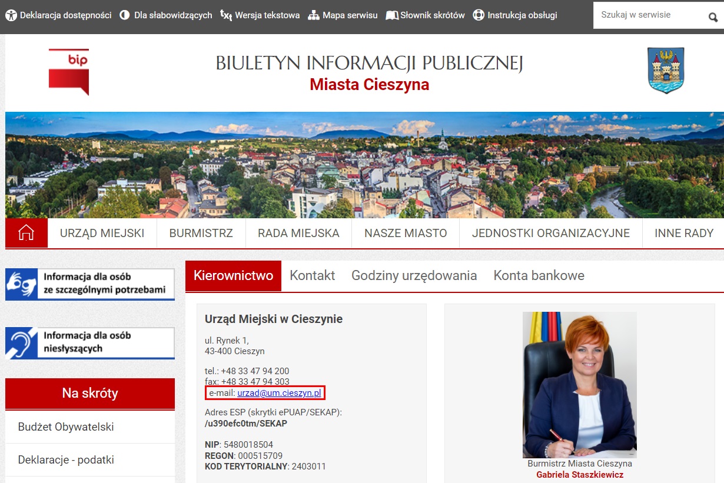
Task: Click the deaf ear icon
Action: (x=22, y=343)
